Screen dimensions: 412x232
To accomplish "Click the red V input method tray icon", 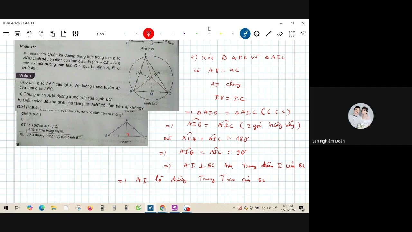I will pos(240,208).
